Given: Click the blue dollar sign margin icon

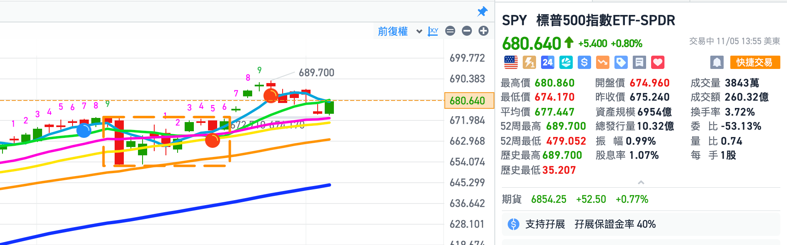Looking at the screenshot, I should point(584,62).
